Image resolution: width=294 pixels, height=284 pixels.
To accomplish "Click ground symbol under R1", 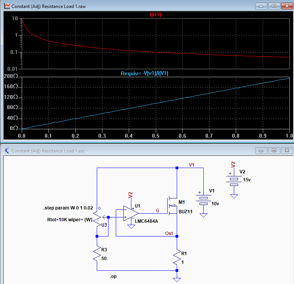I will tap(177, 280).
